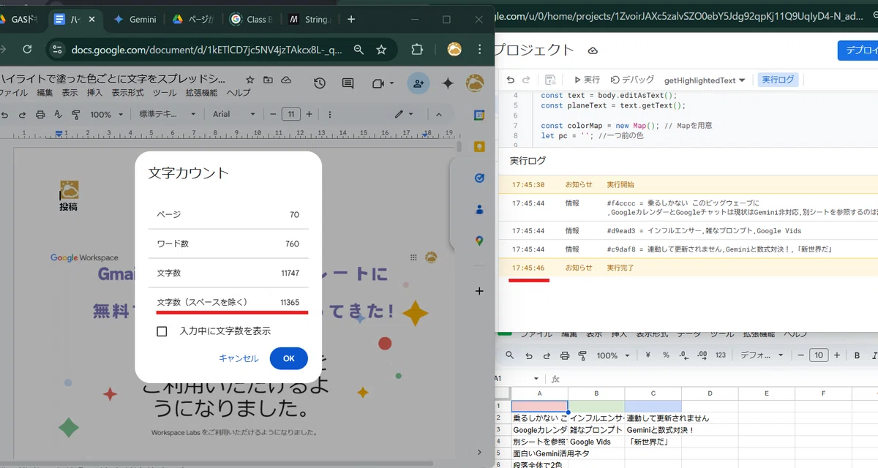The image size is (878, 468).
Task: Click the zoom magnifier in address bar
Action: pos(359,50)
